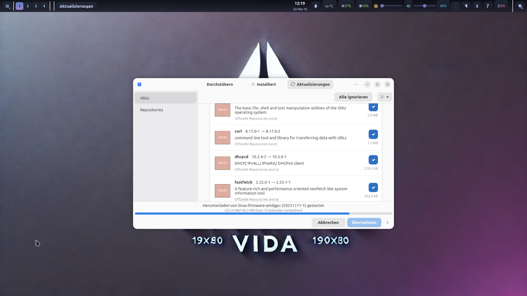Image resolution: width=527 pixels, height=296 pixels.
Task: Adjust the volume slider in top bar
Action: tap(424, 6)
